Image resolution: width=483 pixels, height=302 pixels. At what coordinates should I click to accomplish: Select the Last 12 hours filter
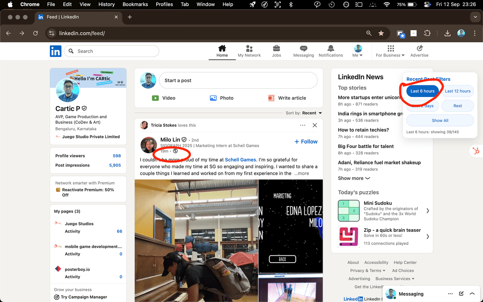click(457, 91)
